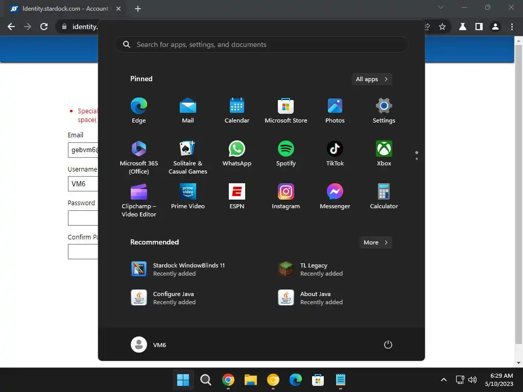This screenshot has height=392, width=523.
Task: Open Microsoft Store from pinned apps
Action: point(286,111)
